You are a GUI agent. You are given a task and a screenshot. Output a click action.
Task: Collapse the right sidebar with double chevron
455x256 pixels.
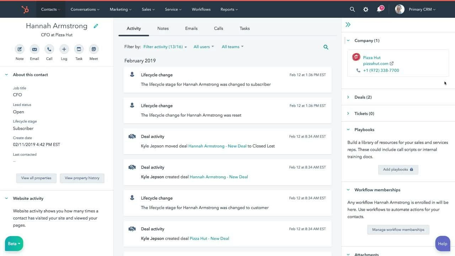coord(348,25)
